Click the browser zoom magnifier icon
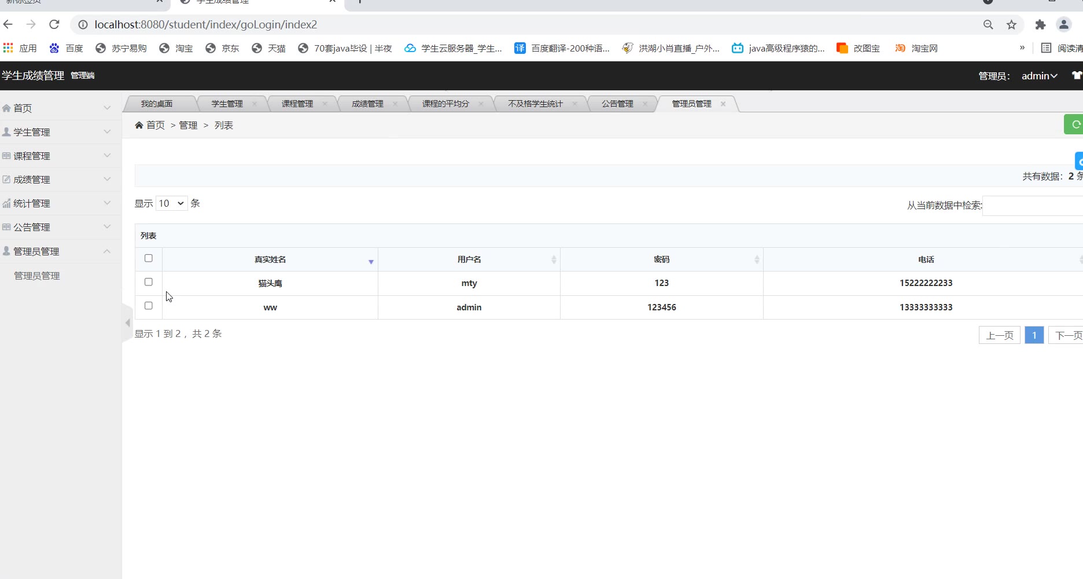1083x579 pixels. point(988,24)
